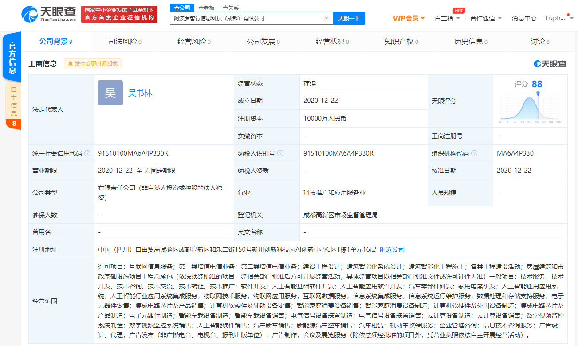Clear the search box with the X icon
578x346 pixels.
coord(326,18)
